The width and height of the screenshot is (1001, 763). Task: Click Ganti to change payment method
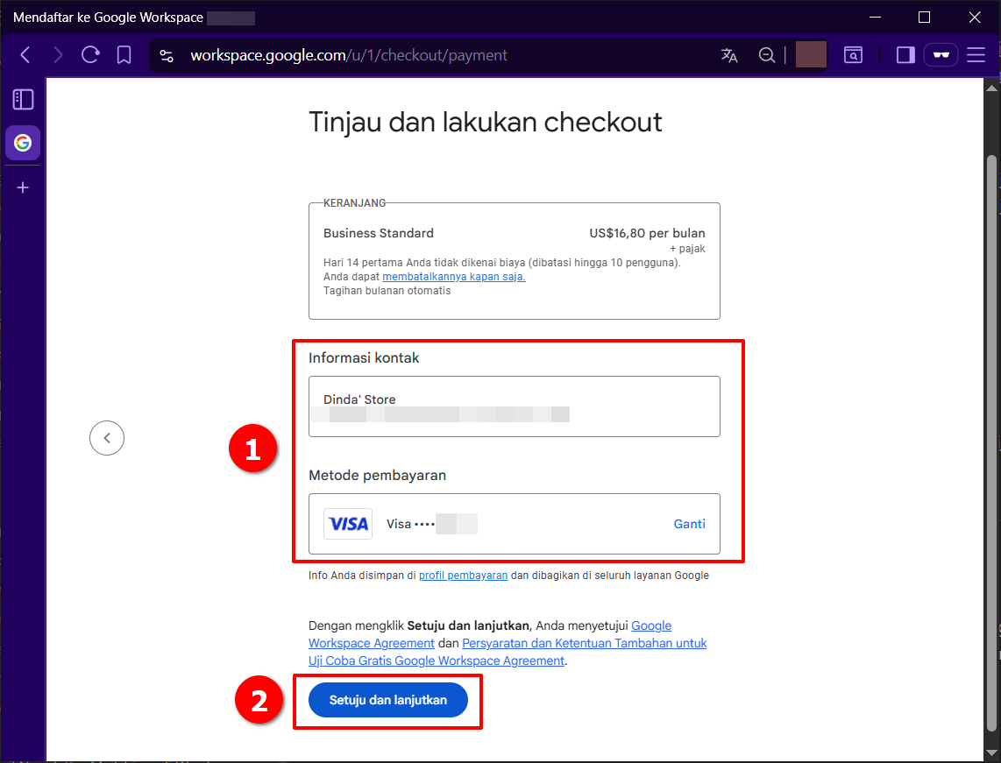[x=690, y=524]
